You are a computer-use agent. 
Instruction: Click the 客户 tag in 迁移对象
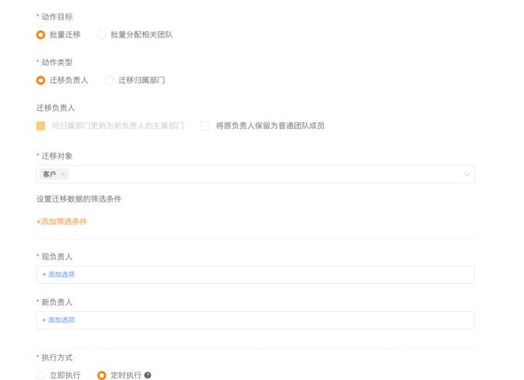point(49,174)
